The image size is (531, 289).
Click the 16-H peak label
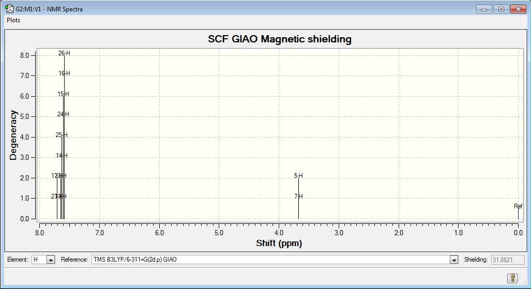[x=64, y=73]
